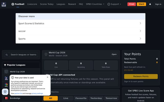Open the Football section

pyautogui.click(x=18, y=4)
